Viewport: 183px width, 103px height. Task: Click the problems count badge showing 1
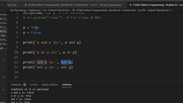25,85
